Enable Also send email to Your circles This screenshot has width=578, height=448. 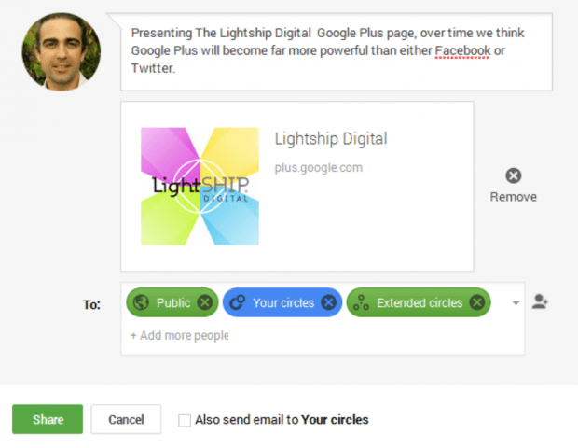[185, 420]
